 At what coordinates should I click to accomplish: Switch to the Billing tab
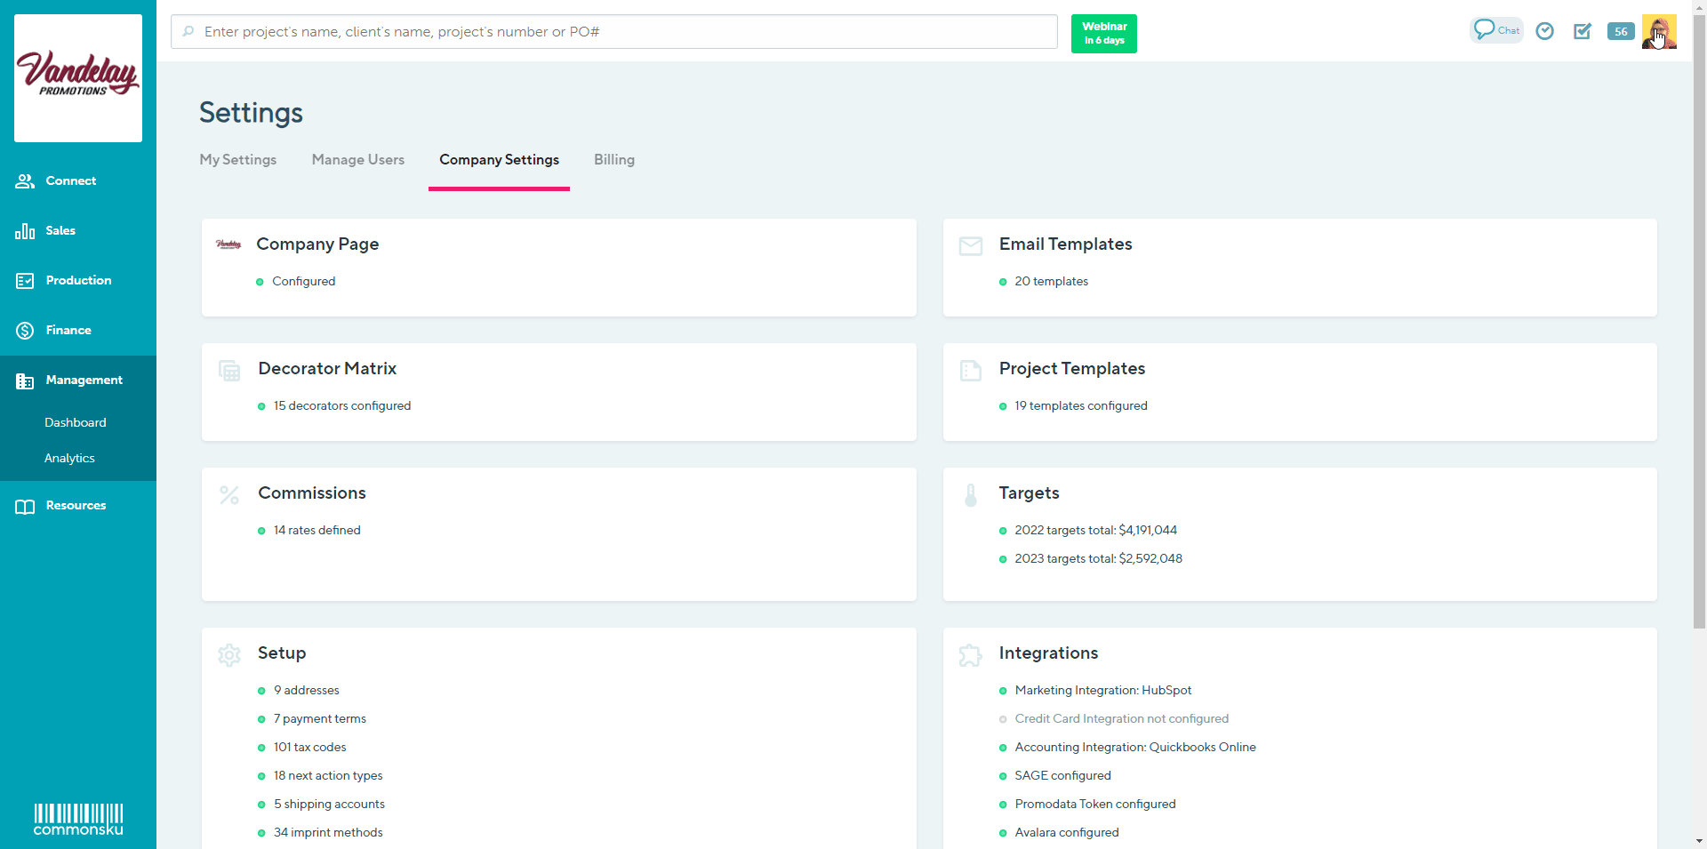[613, 160]
